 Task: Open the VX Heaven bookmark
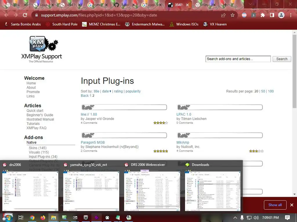click(x=215, y=24)
